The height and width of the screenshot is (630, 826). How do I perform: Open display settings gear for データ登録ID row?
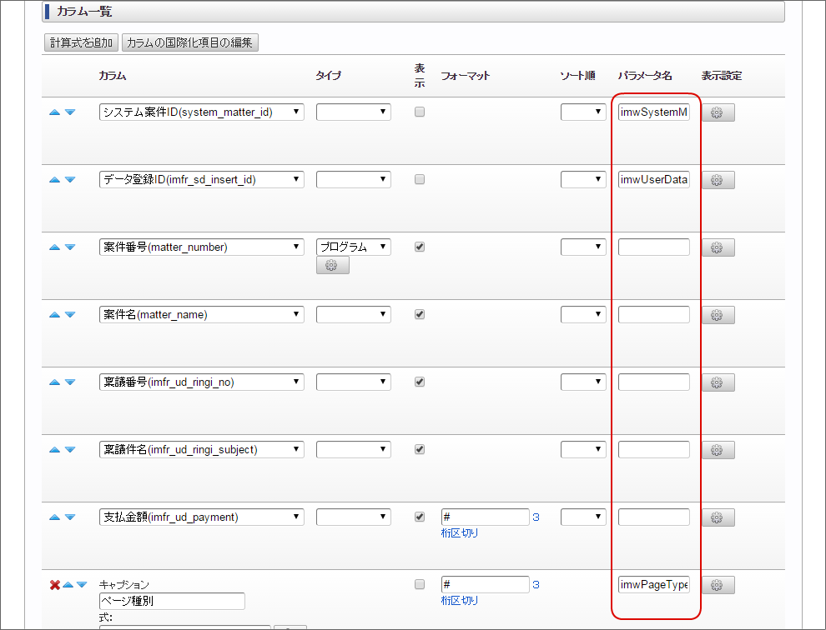(718, 179)
